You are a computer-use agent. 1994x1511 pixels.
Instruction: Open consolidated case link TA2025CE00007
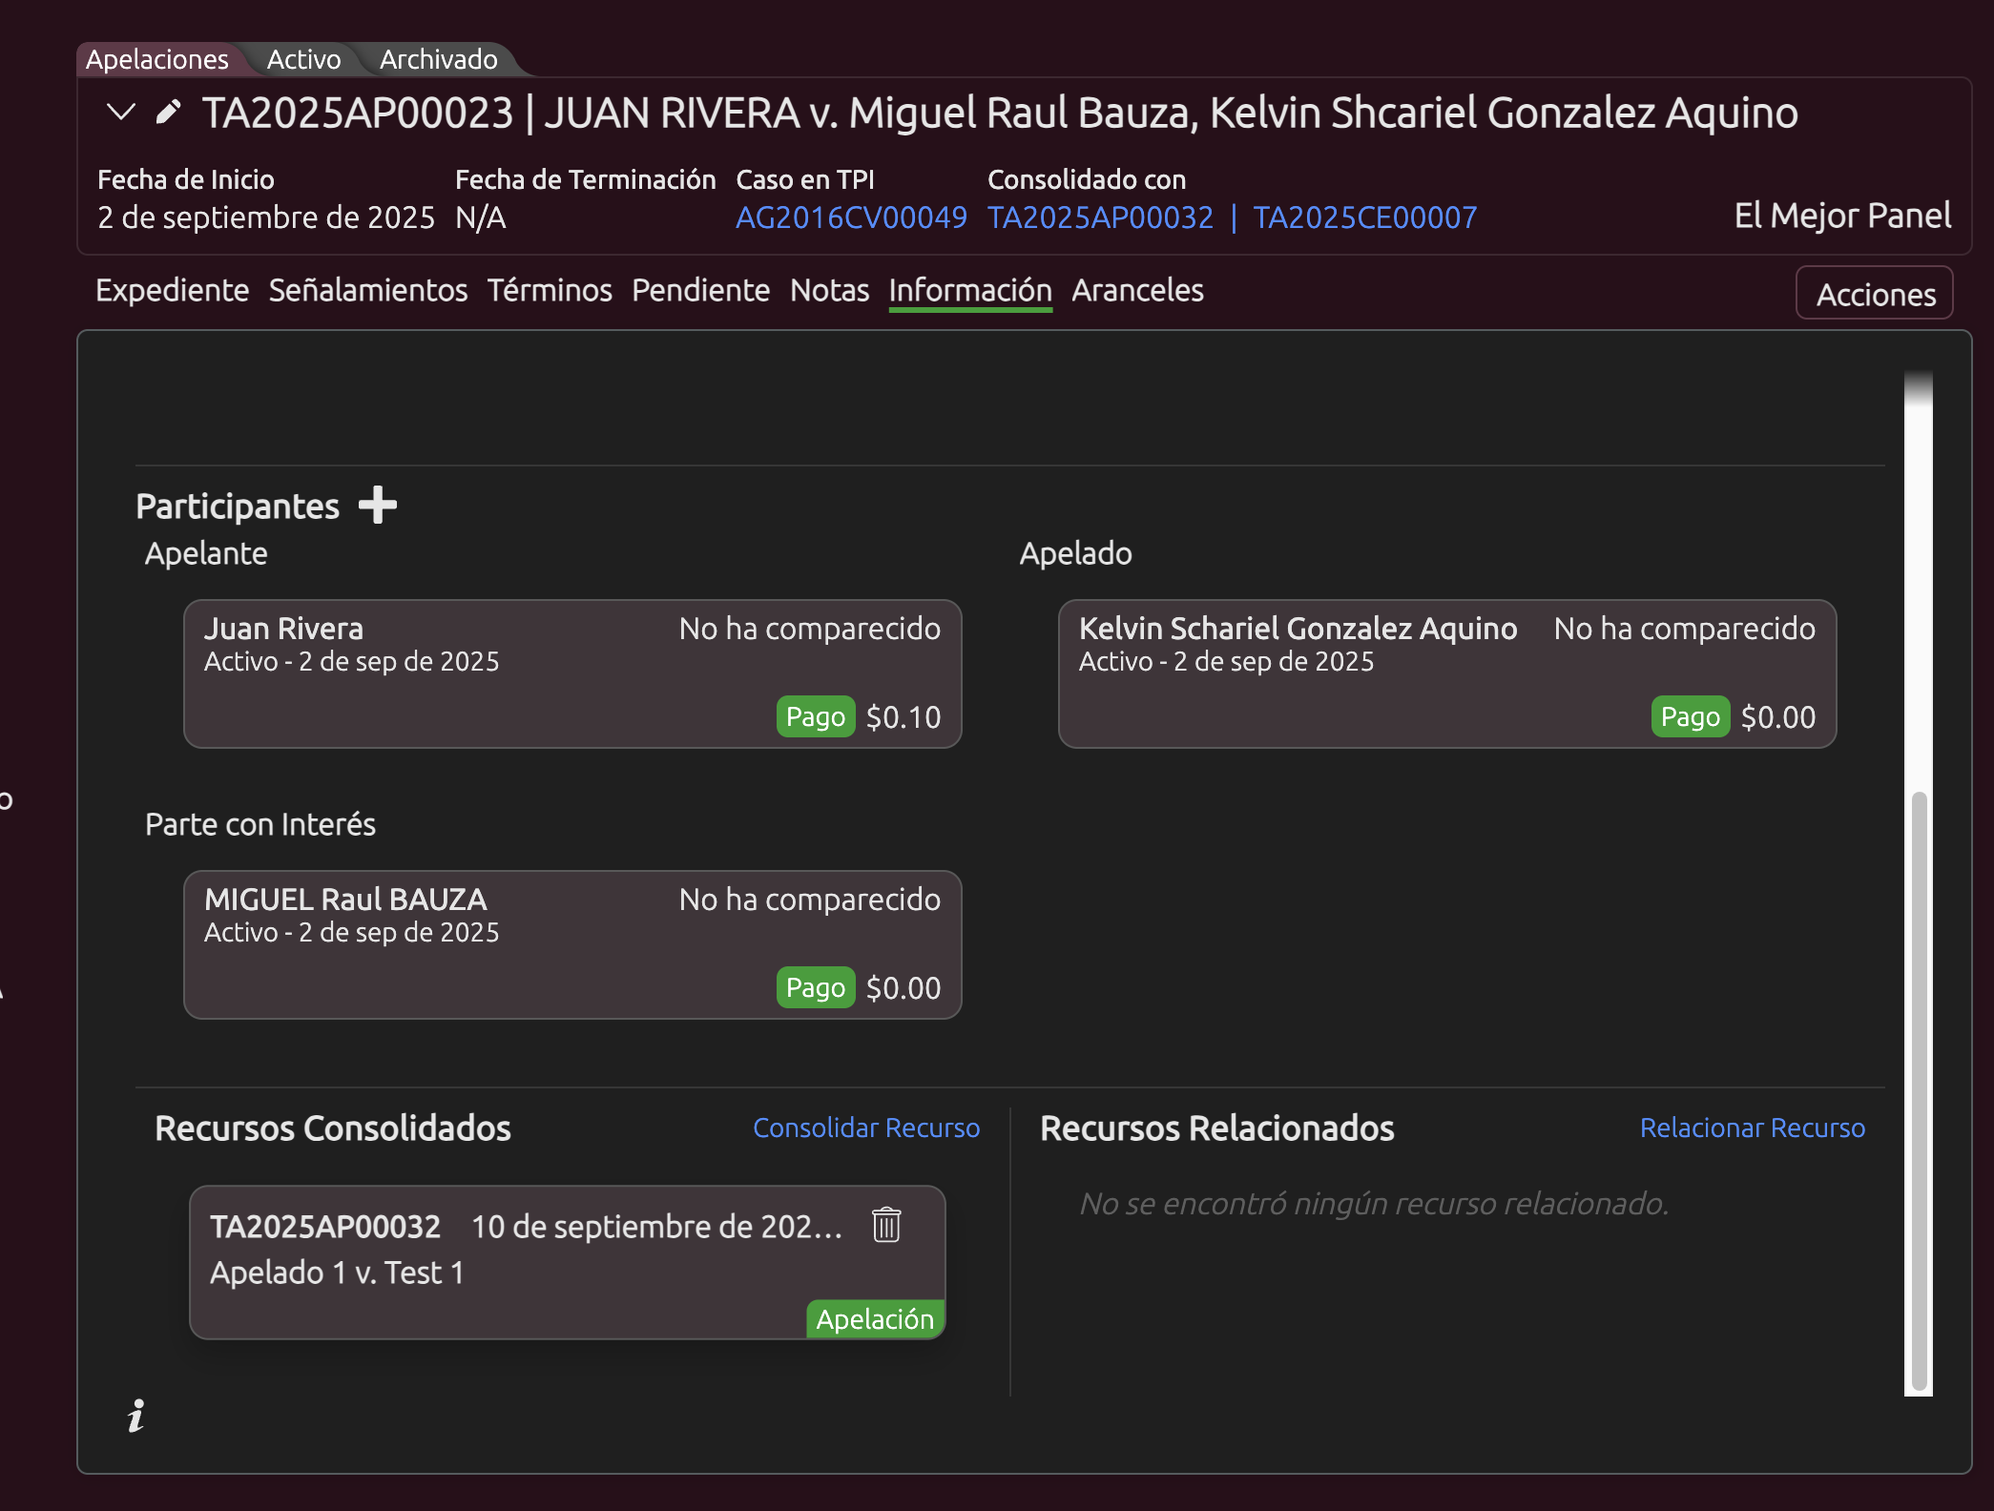tap(1364, 217)
